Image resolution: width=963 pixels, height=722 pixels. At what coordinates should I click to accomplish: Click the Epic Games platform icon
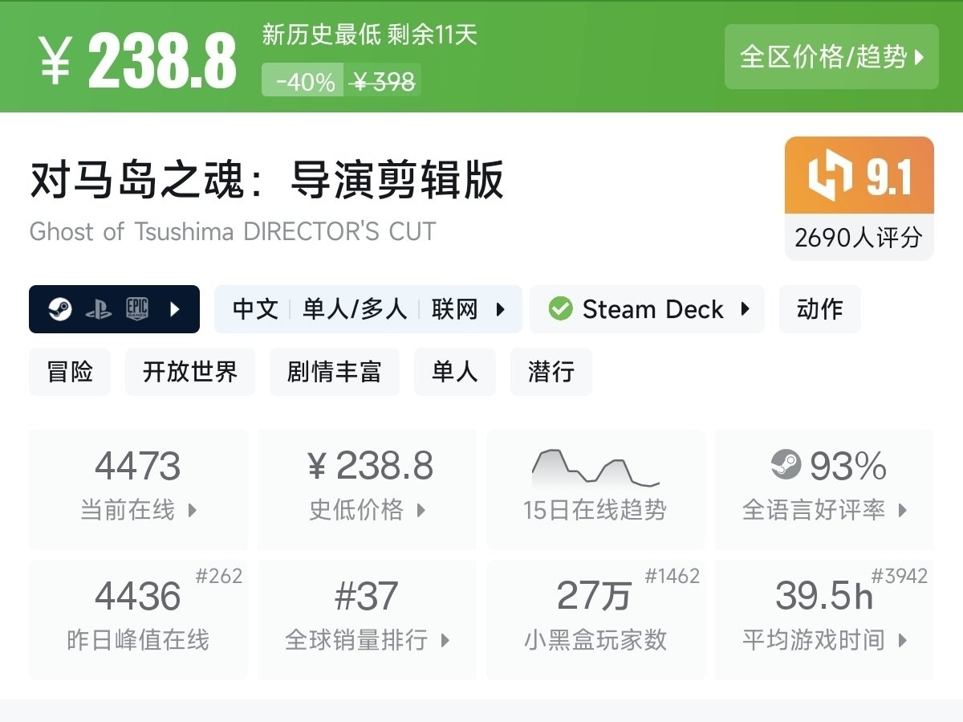[137, 309]
